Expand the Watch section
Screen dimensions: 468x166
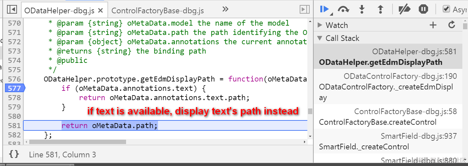coord(320,25)
